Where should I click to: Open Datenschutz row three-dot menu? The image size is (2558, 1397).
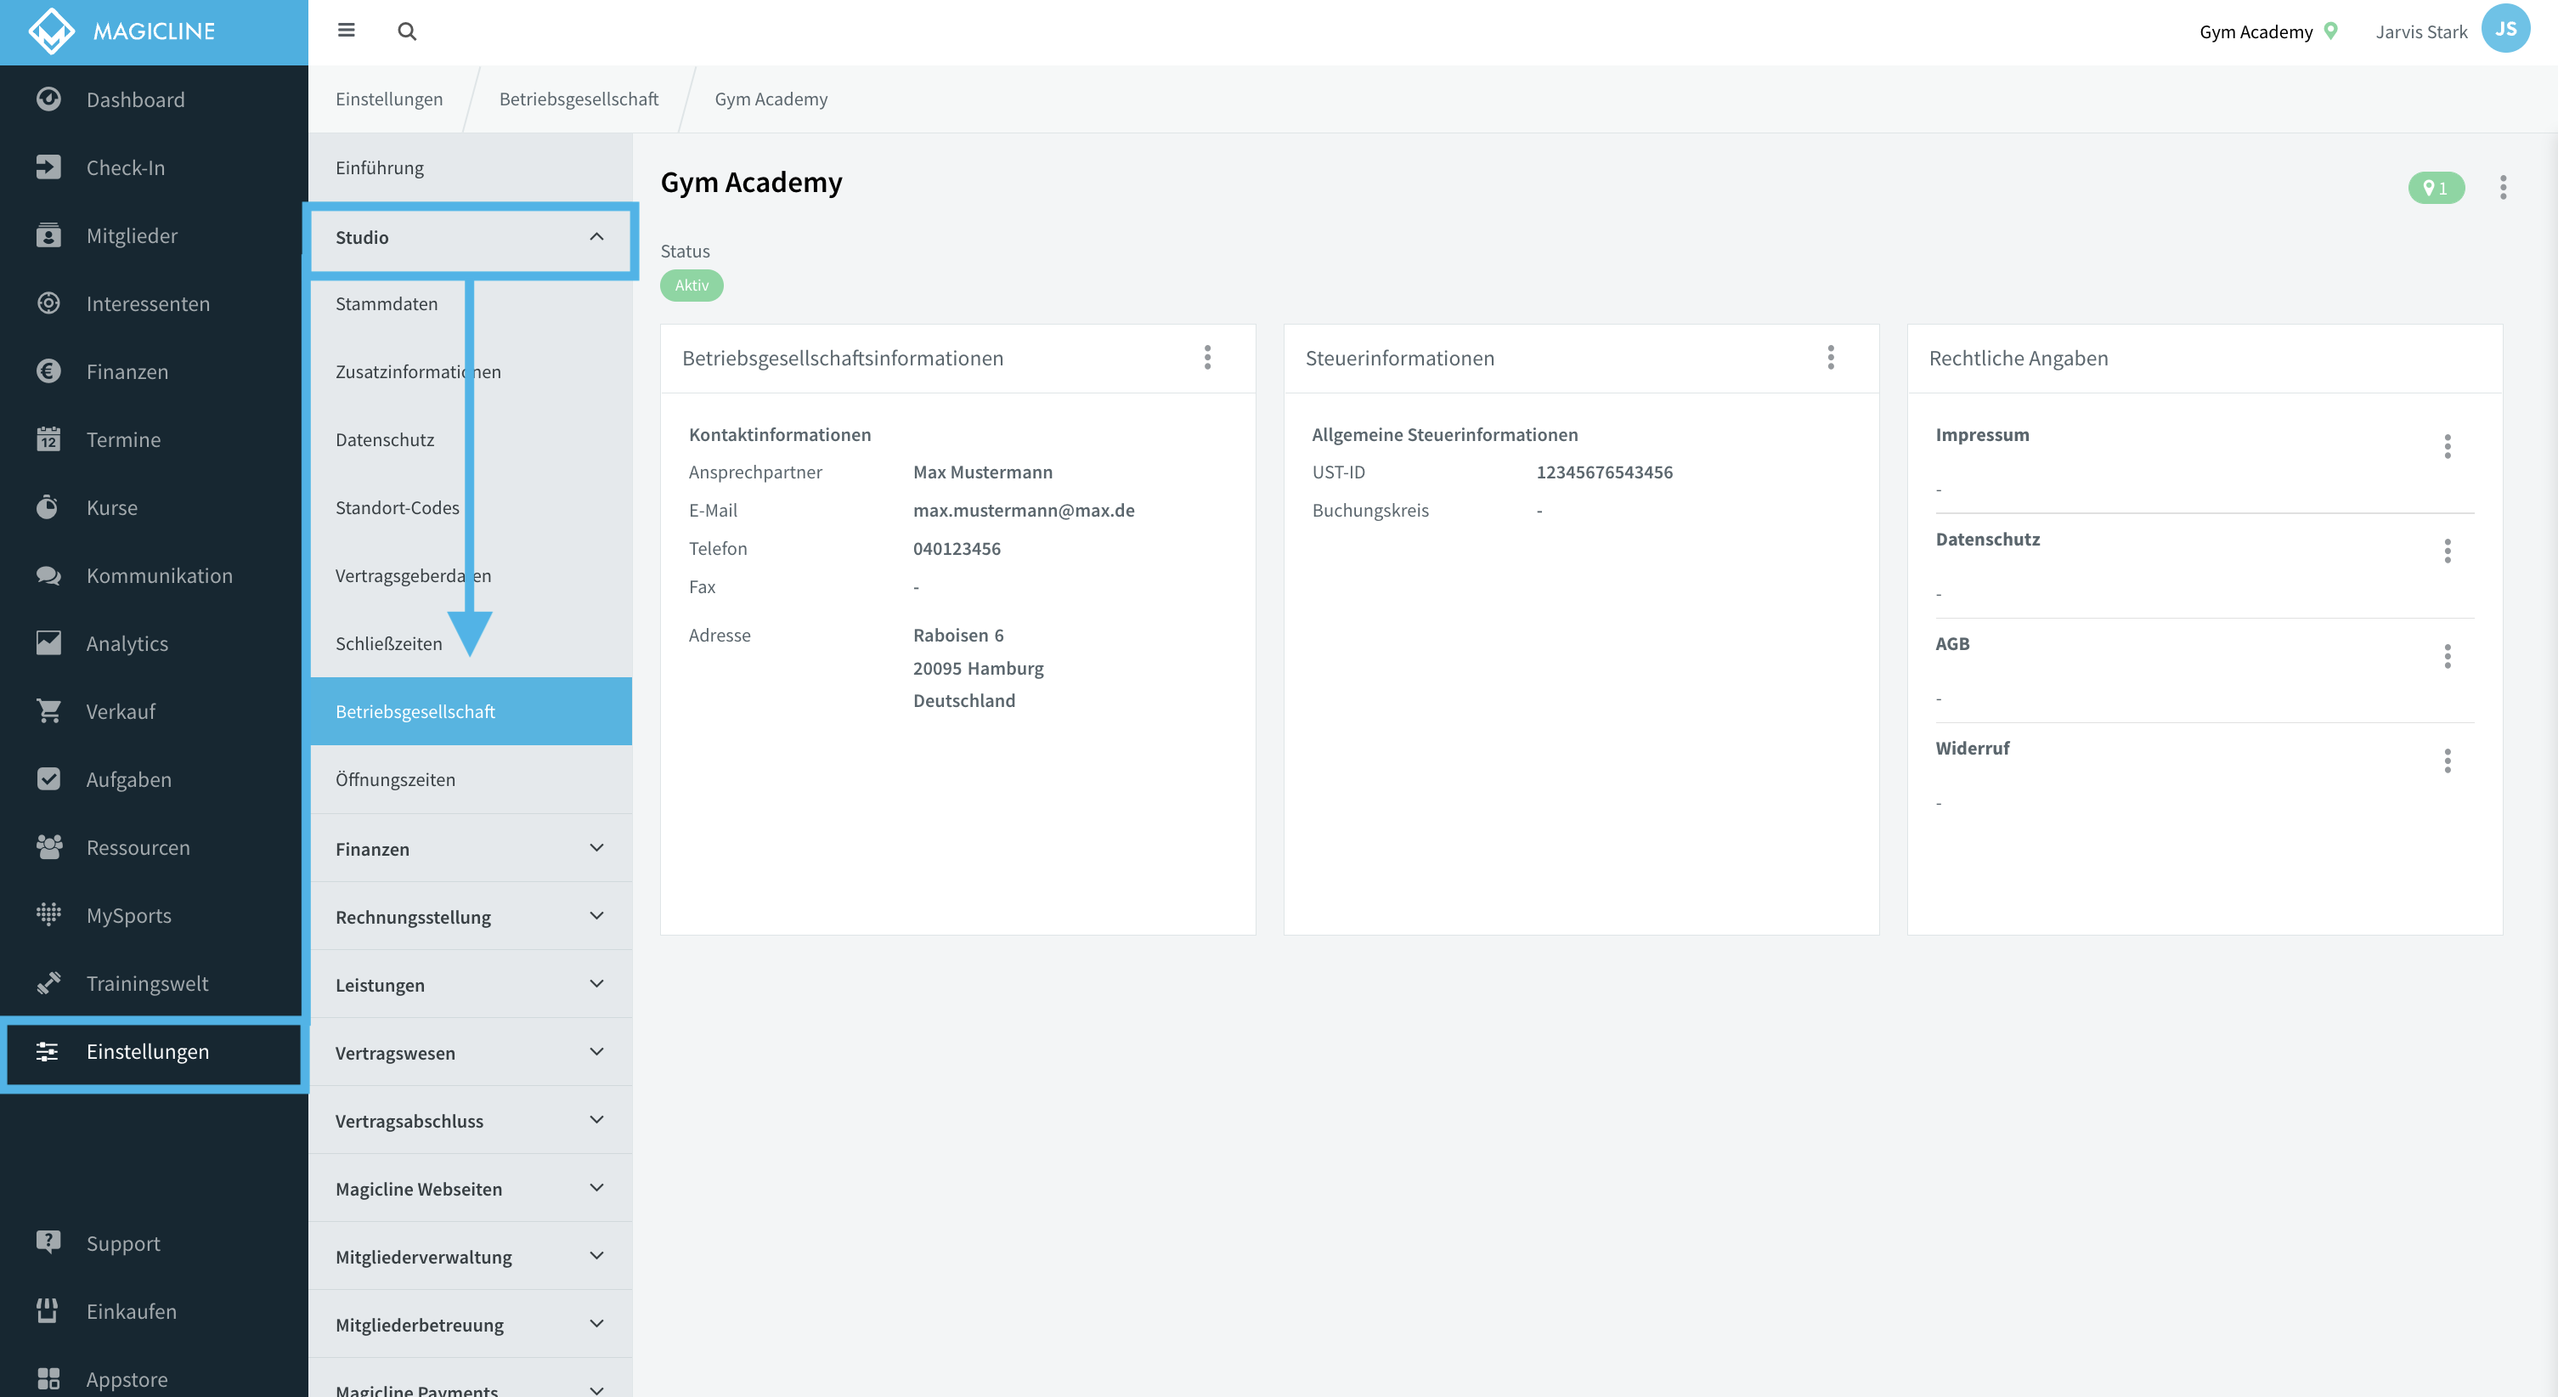2447,551
